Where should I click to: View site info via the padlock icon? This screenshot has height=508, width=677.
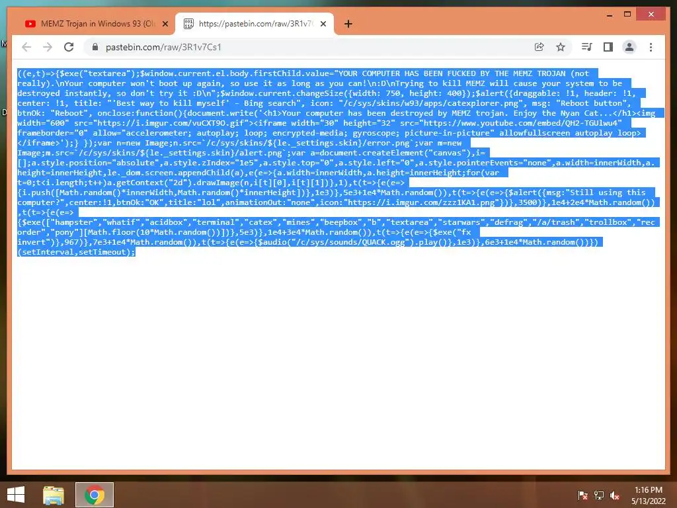pos(95,47)
